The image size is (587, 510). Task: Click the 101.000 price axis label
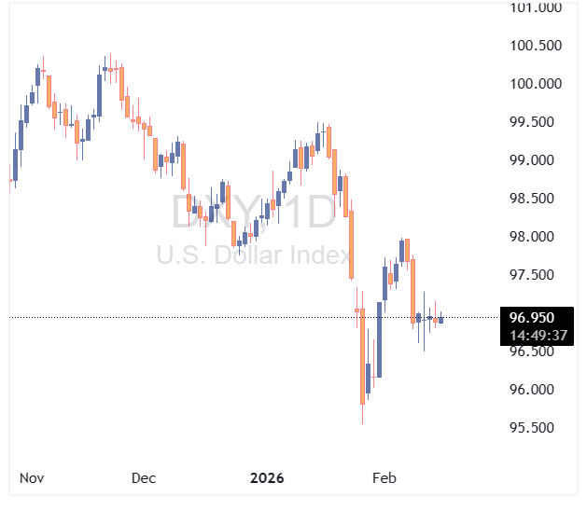point(535,7)
